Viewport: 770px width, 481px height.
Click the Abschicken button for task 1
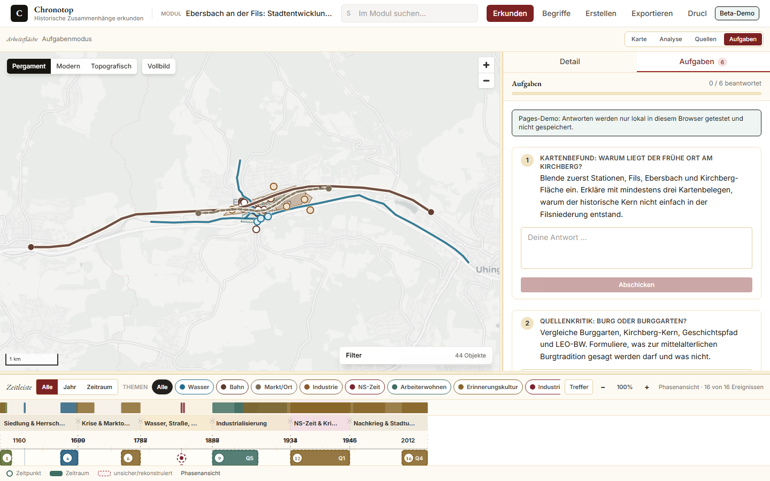[636, 285]
